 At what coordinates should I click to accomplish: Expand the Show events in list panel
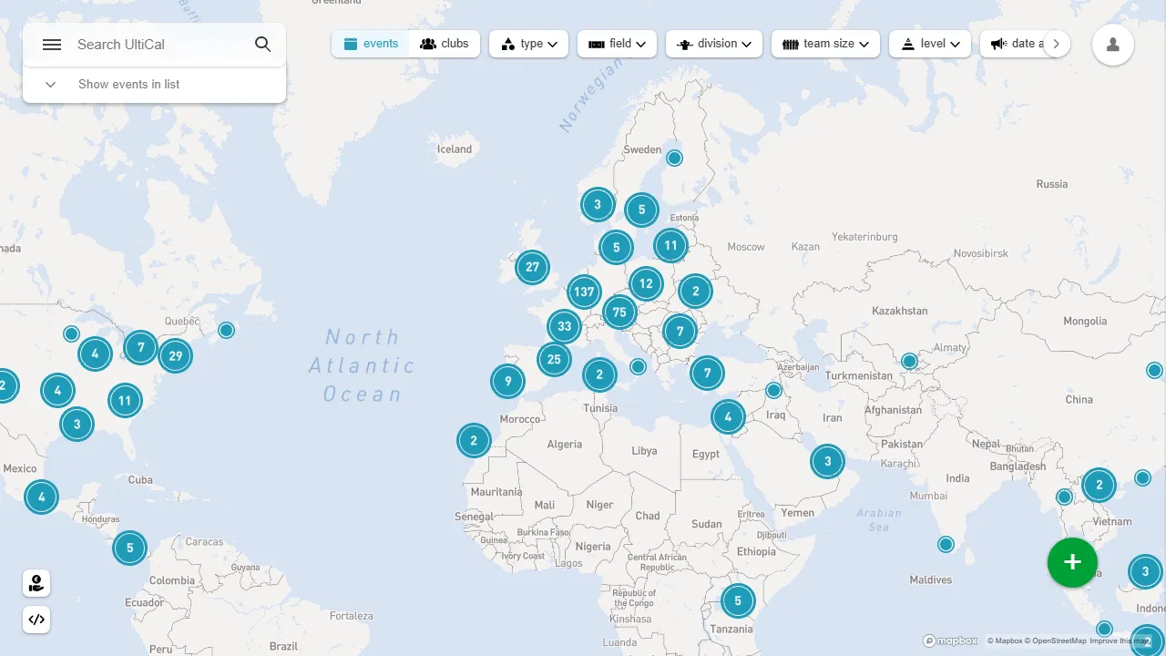(x=128, y=85)
